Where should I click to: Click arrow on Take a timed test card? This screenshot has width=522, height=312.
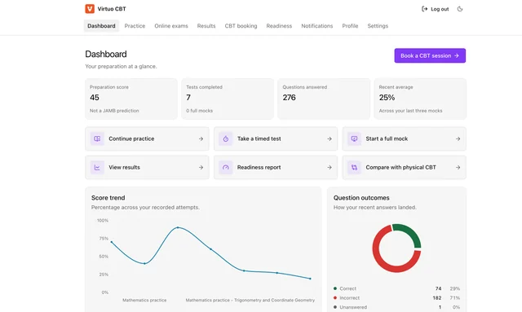click(x=330, y=138)
